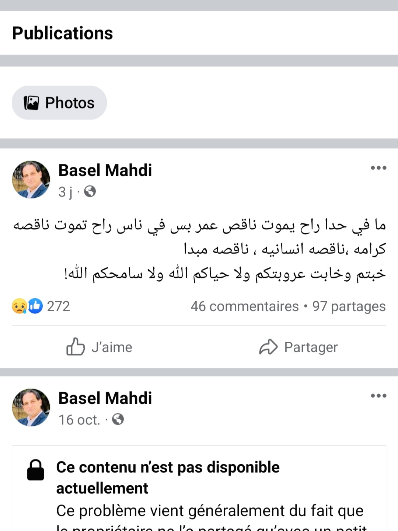Open three-dot options menu on first post
This screenshot has height=531, width=398.
(x=378, y=168)
